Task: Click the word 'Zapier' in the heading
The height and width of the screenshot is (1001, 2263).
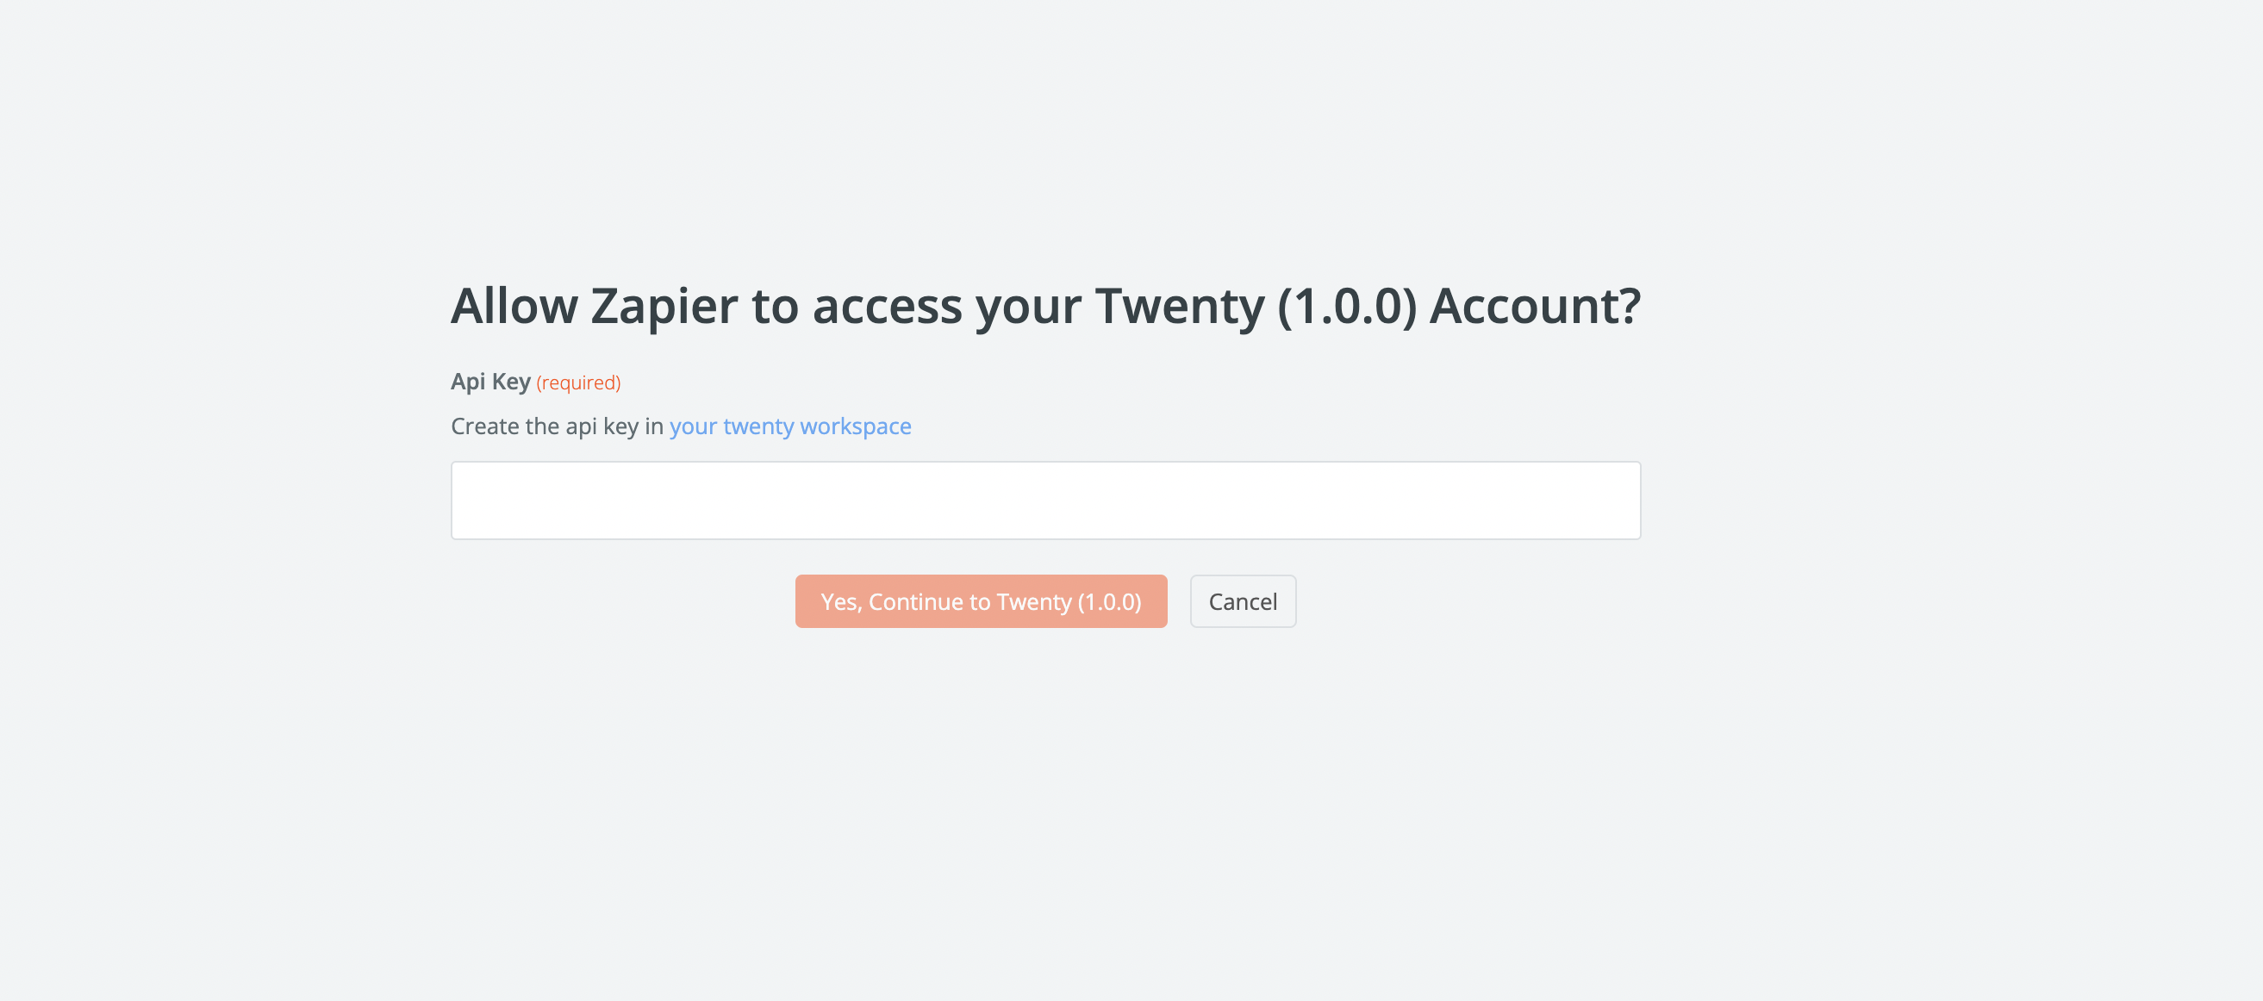Action: [x=664, y=307]
